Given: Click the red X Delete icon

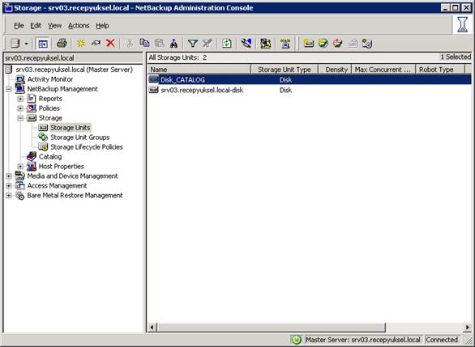Looking at the screenshot, I should coord(110,43).
